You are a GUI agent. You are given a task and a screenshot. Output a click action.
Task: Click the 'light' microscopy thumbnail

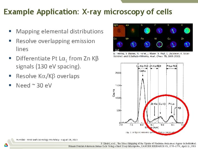tap(119, 30)
